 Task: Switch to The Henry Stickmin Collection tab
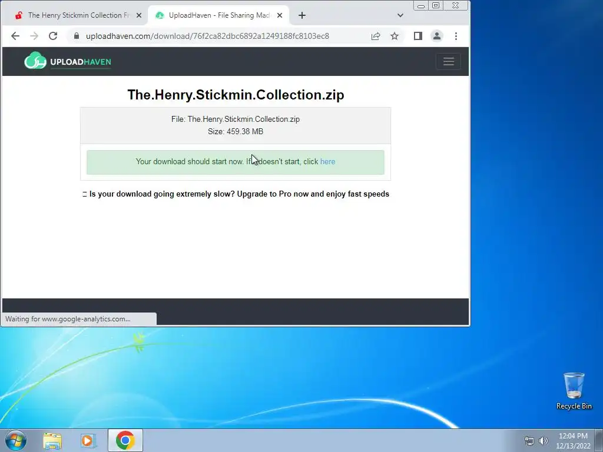74,15
